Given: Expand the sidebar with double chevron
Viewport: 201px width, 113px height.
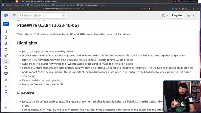Looking at the screenshot, I should point(6,108).
